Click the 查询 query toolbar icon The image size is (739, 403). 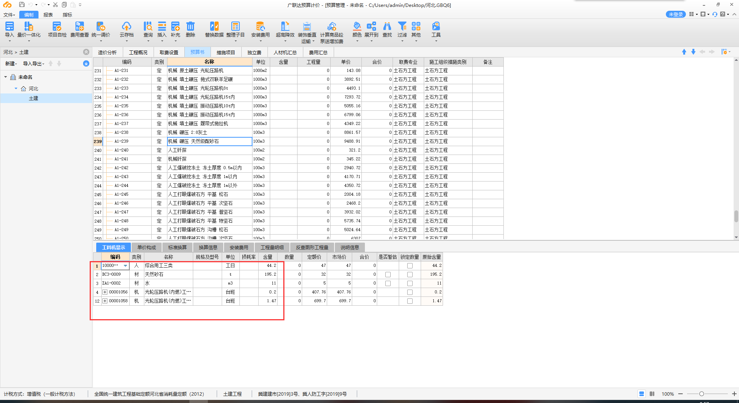pyautogui.click(x=148, y=30)
